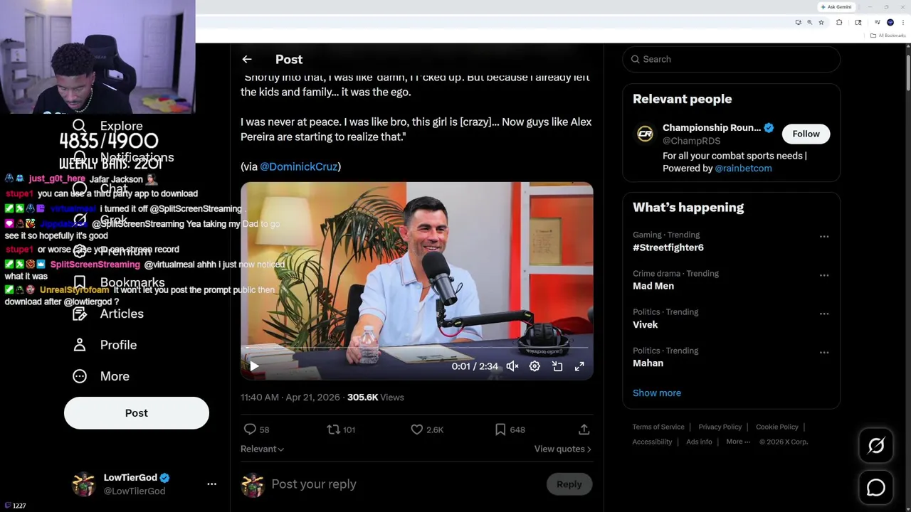Open Cookie Policy footer link
The height and width of the screenshot is (512, 911).
coord(777,427)
